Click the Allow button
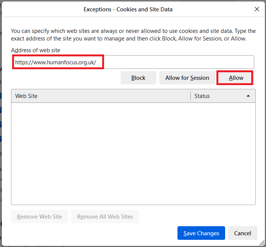The image size is (266, 247). tap(236, 78)
